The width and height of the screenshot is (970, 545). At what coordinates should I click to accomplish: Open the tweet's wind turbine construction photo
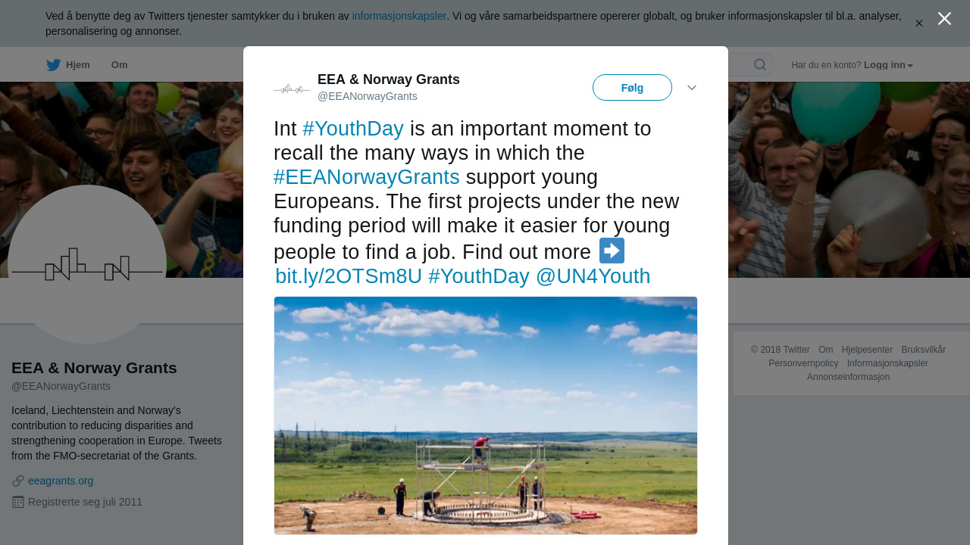click(486, 416)
